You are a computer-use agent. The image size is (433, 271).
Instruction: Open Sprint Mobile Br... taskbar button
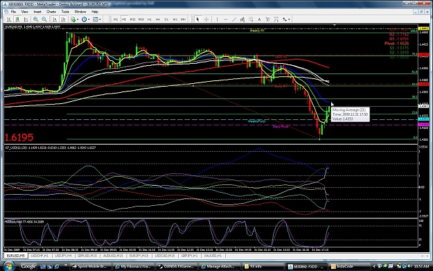[90, 267]
